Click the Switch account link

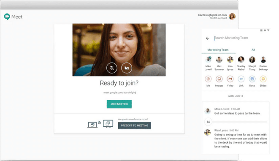coord(218,18)
